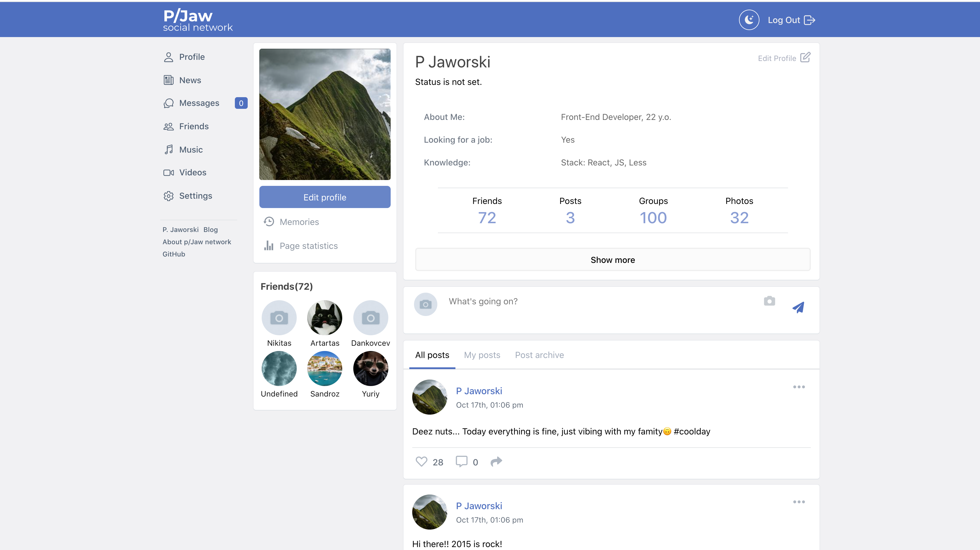Toggle dark mode with the moon icon

(x=749, y=20)
